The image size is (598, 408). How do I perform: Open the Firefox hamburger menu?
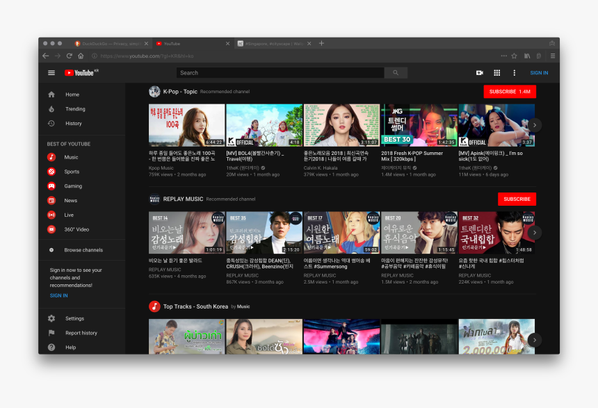point(552,56)
